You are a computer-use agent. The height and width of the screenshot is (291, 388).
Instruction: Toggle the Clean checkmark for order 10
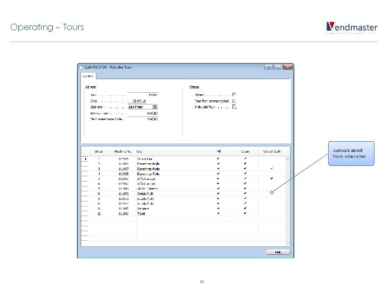click(x=245, y=203)
